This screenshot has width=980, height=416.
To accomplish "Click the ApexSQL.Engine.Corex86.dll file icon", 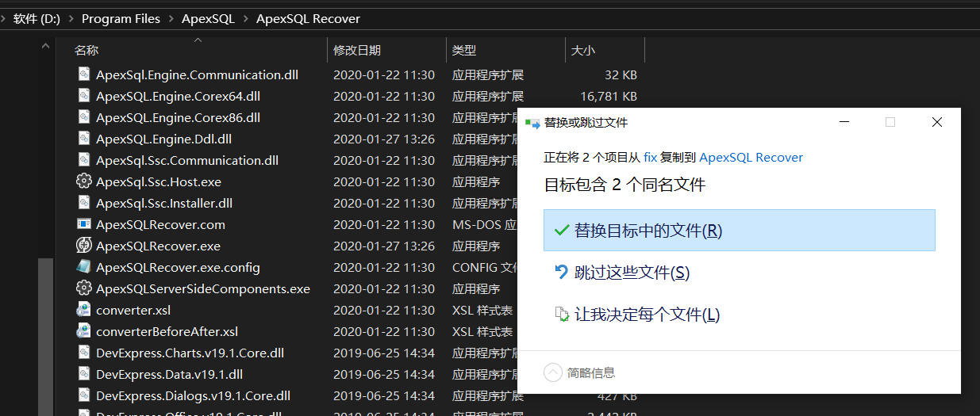I will [83, 117].
